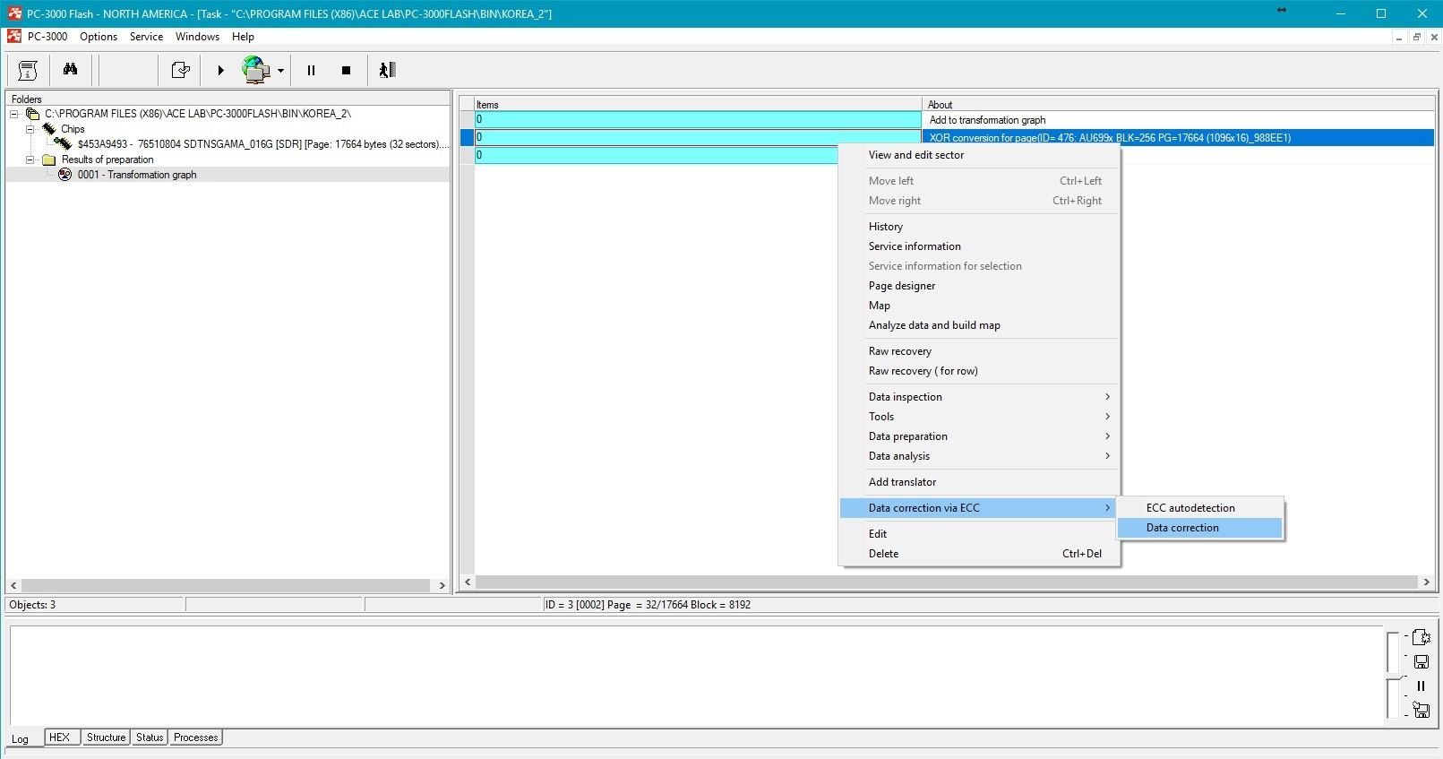Open the Options menu
This screenshot has height=759, width=1443.
(x=99, y=37)
